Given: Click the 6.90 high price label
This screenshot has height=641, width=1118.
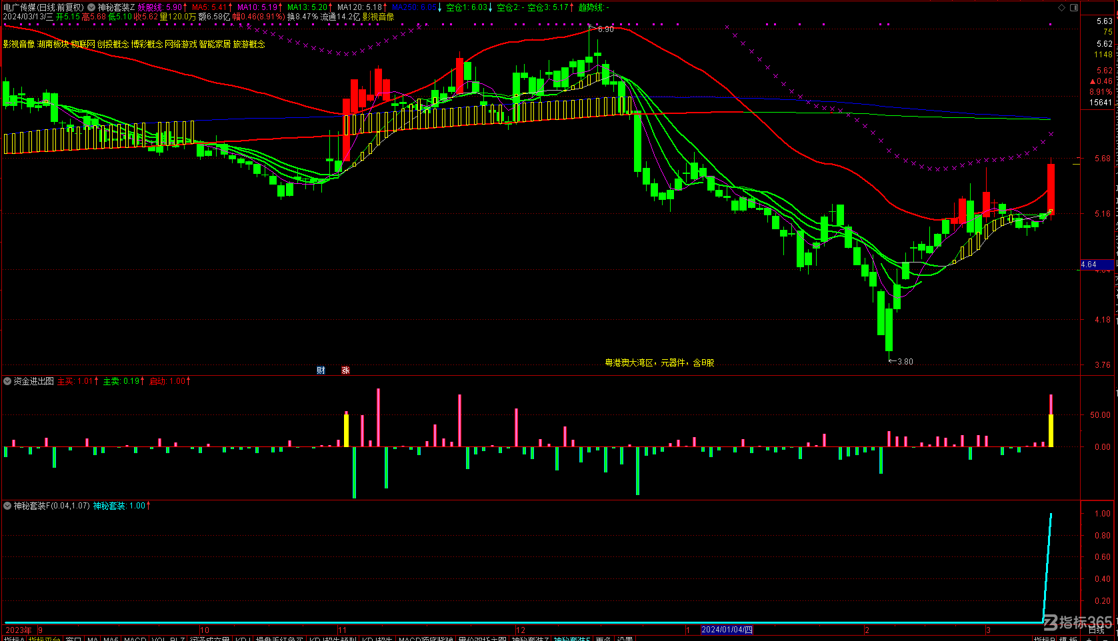Looking at the screenshot, I should tap(605, 29).
